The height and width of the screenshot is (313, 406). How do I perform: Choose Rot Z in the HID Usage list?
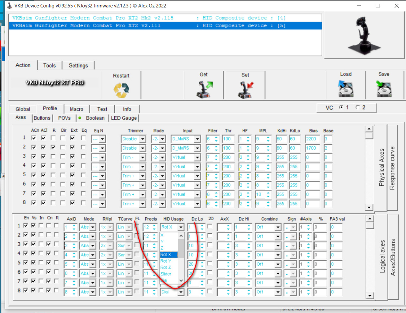[169, 267]
